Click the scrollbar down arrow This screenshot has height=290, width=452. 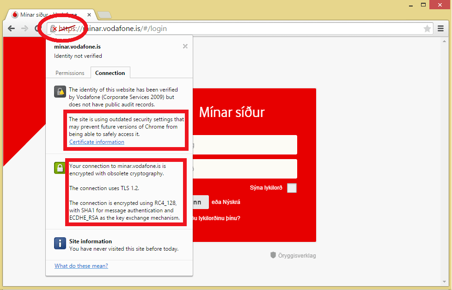click(444, 282)
